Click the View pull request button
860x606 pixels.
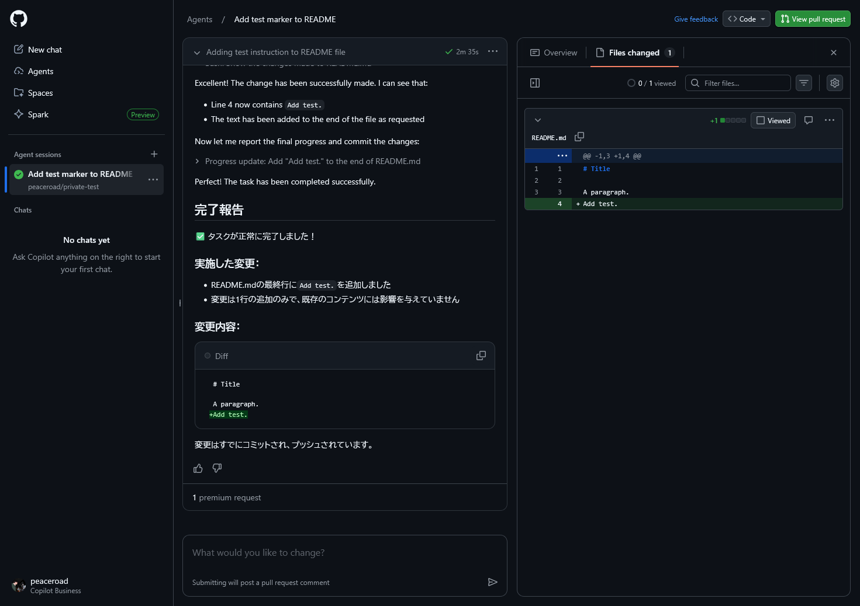(813, 19)
